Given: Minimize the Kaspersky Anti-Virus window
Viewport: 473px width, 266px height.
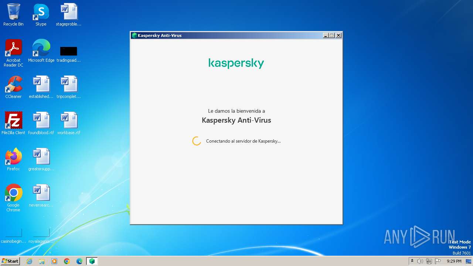Looking at the screenshot, I should coord(326,35).
